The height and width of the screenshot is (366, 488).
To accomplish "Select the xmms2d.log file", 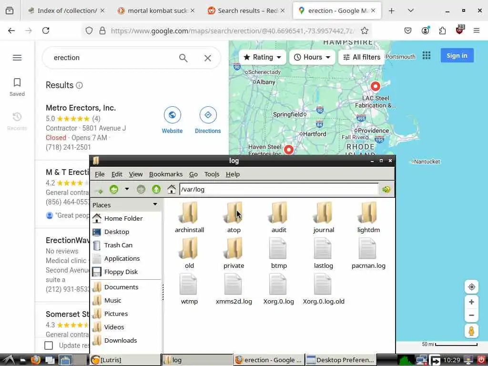I will pyautogui.click(x=234, y=289).
